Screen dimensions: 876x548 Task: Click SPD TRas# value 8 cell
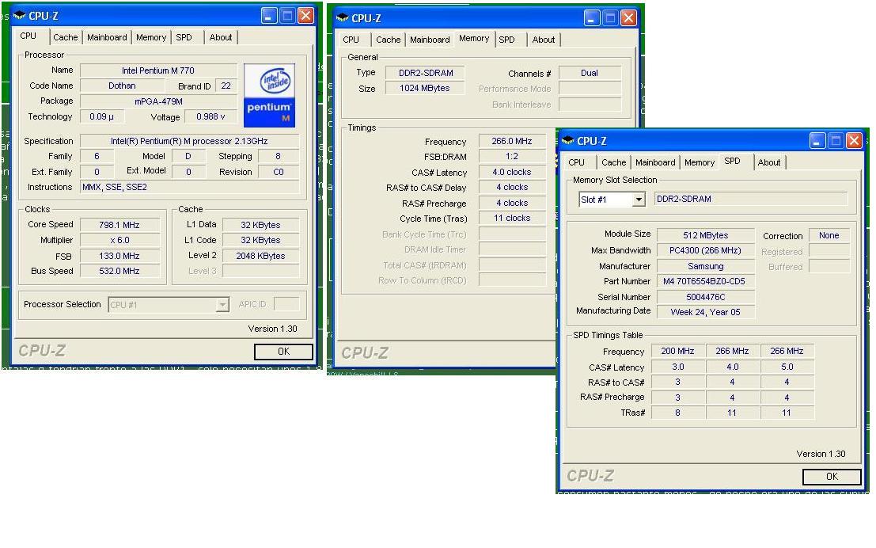677,413
